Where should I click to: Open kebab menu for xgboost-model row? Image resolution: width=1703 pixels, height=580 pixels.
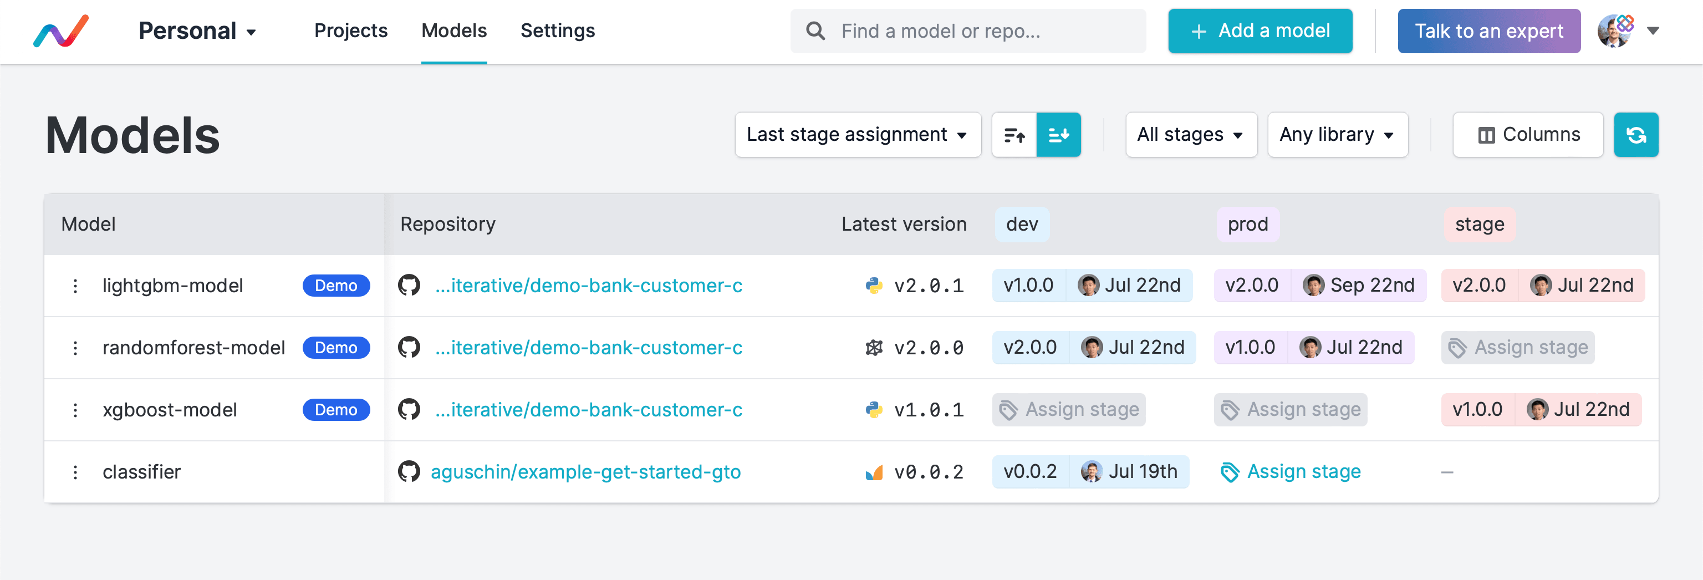click(75, 410)
